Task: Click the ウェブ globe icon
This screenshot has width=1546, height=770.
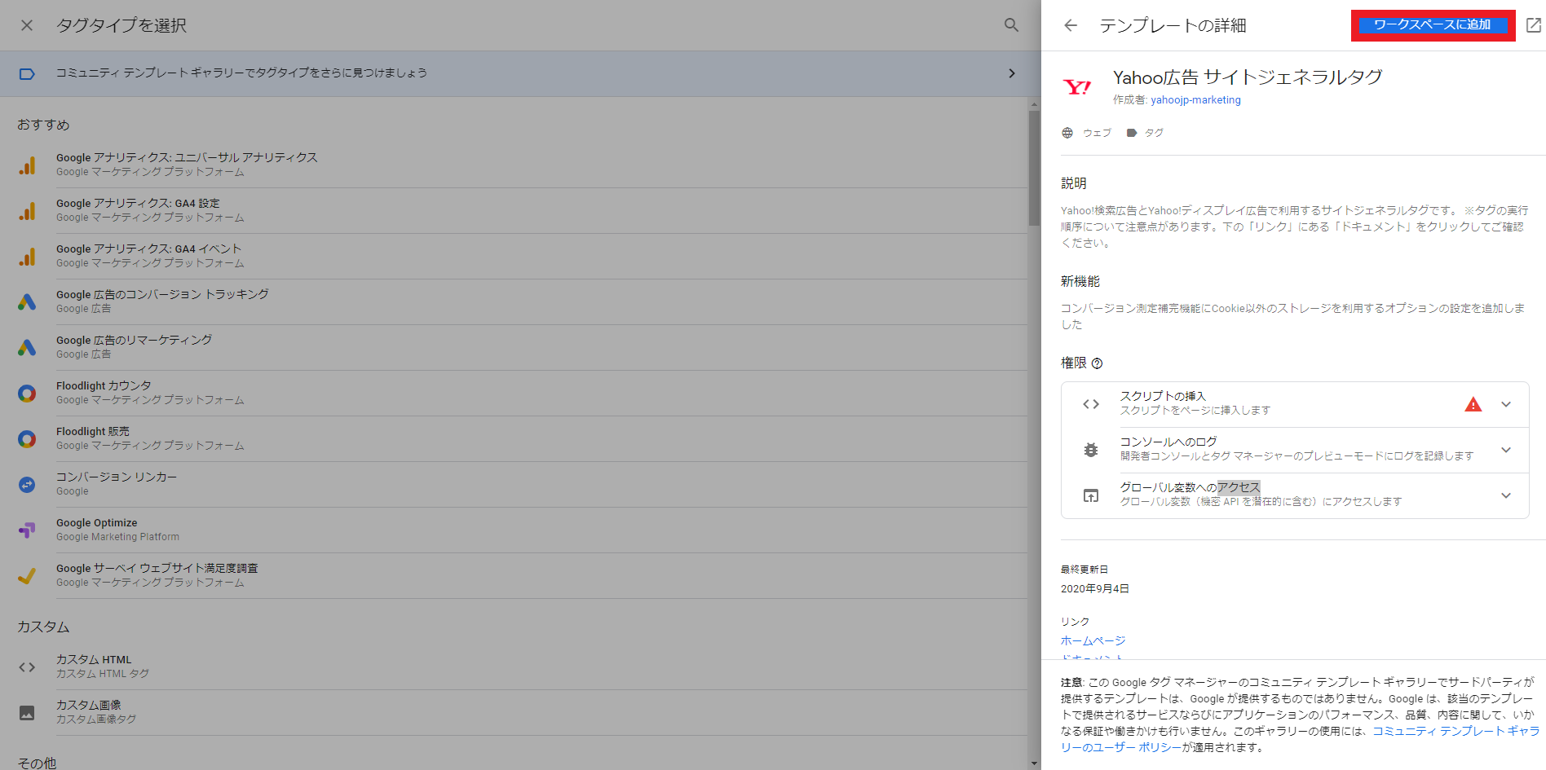Action: 1067,133
